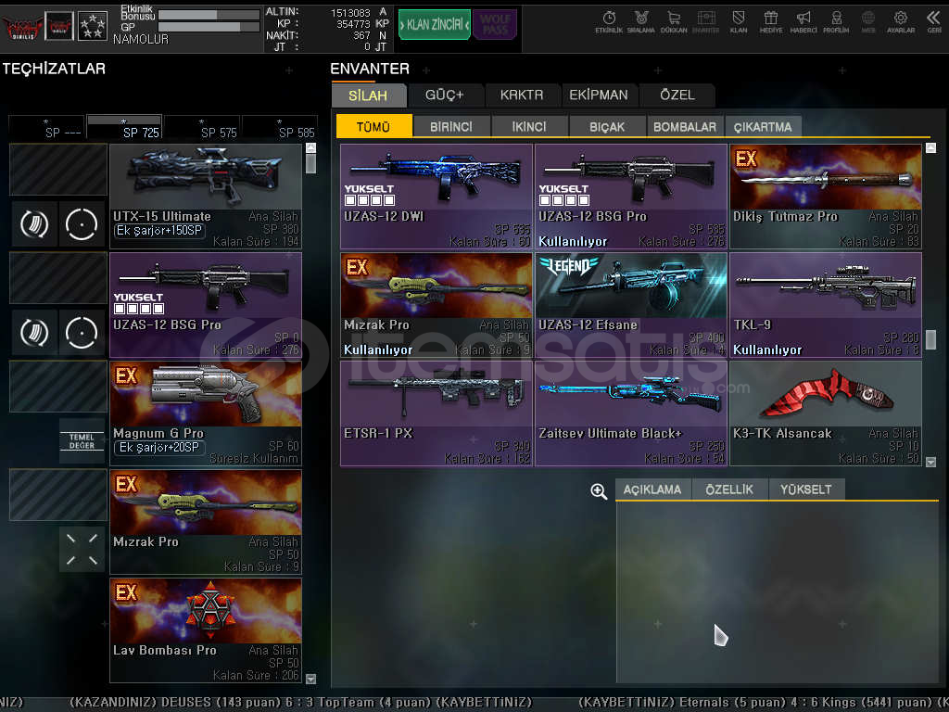Filter weapons by İKİNCİ
Viewport: 949px width, 712px height.
[x=529, y=126]
